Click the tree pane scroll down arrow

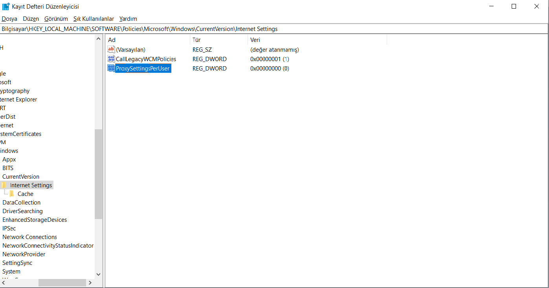tap(98, 275)
